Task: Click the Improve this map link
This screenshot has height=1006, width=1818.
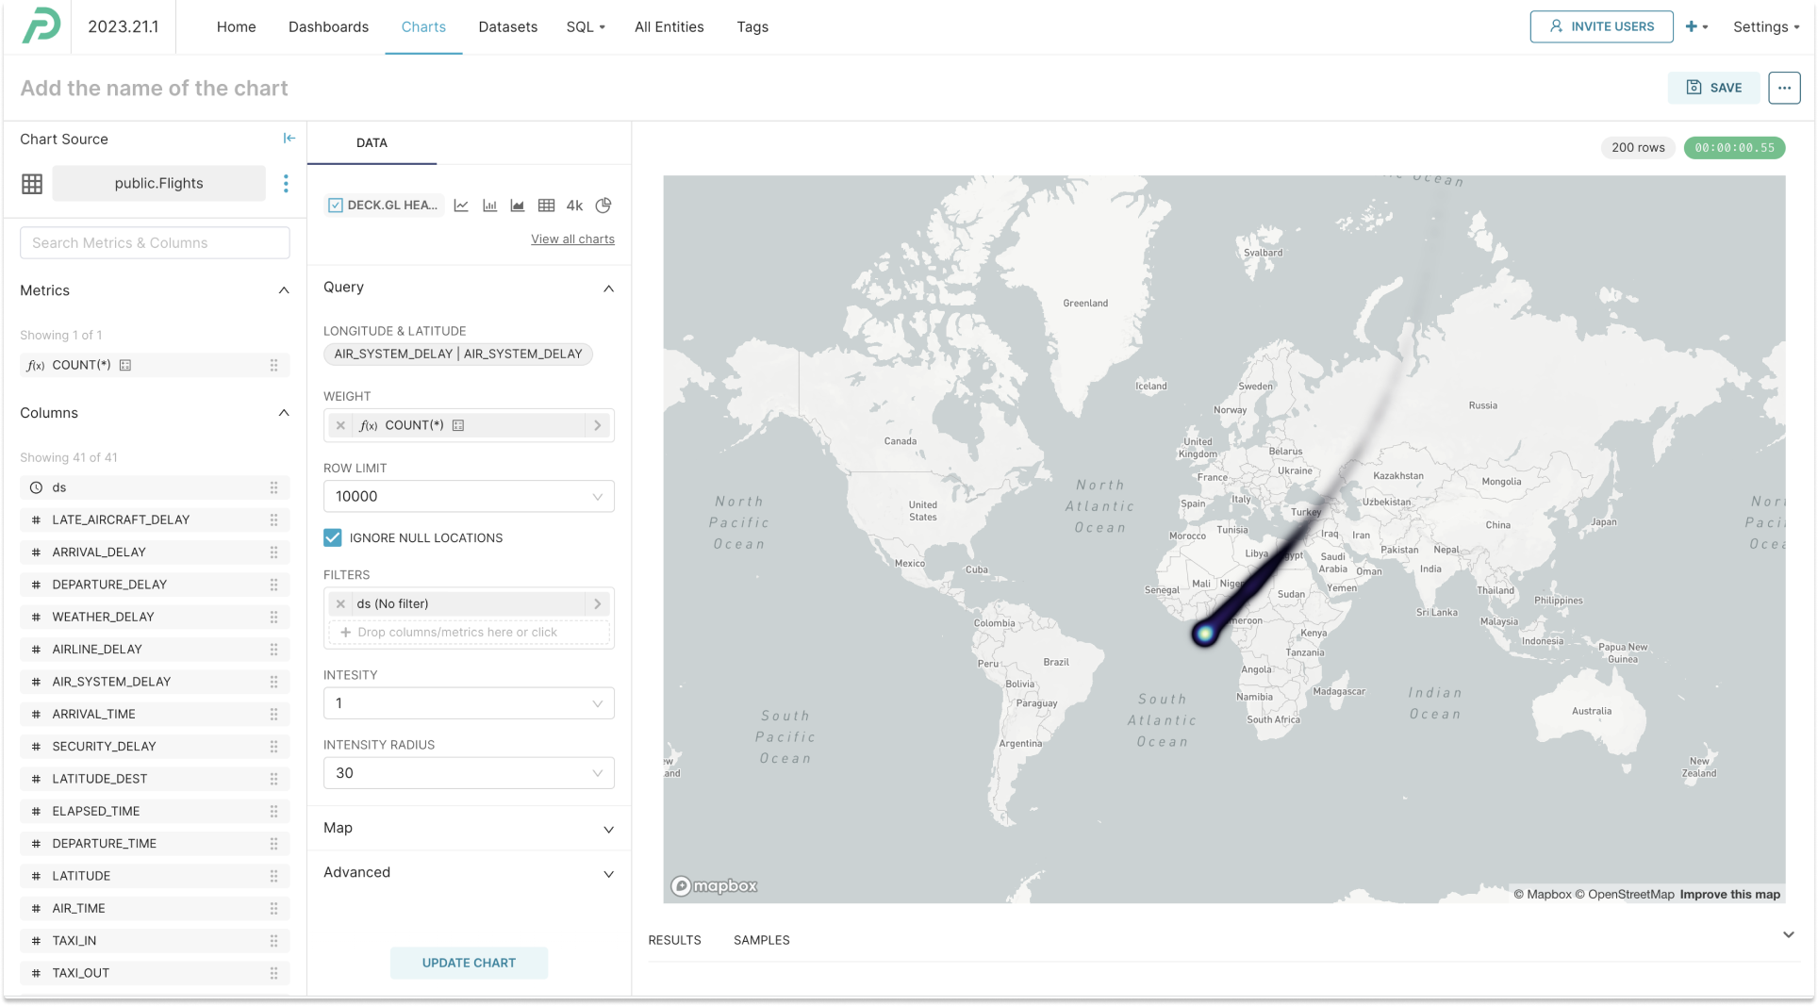Action: (x=1729, y=895)
